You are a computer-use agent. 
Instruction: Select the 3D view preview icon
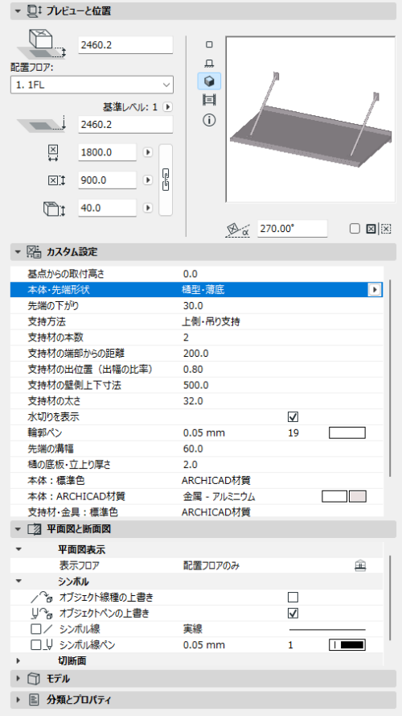click(209, 81)
